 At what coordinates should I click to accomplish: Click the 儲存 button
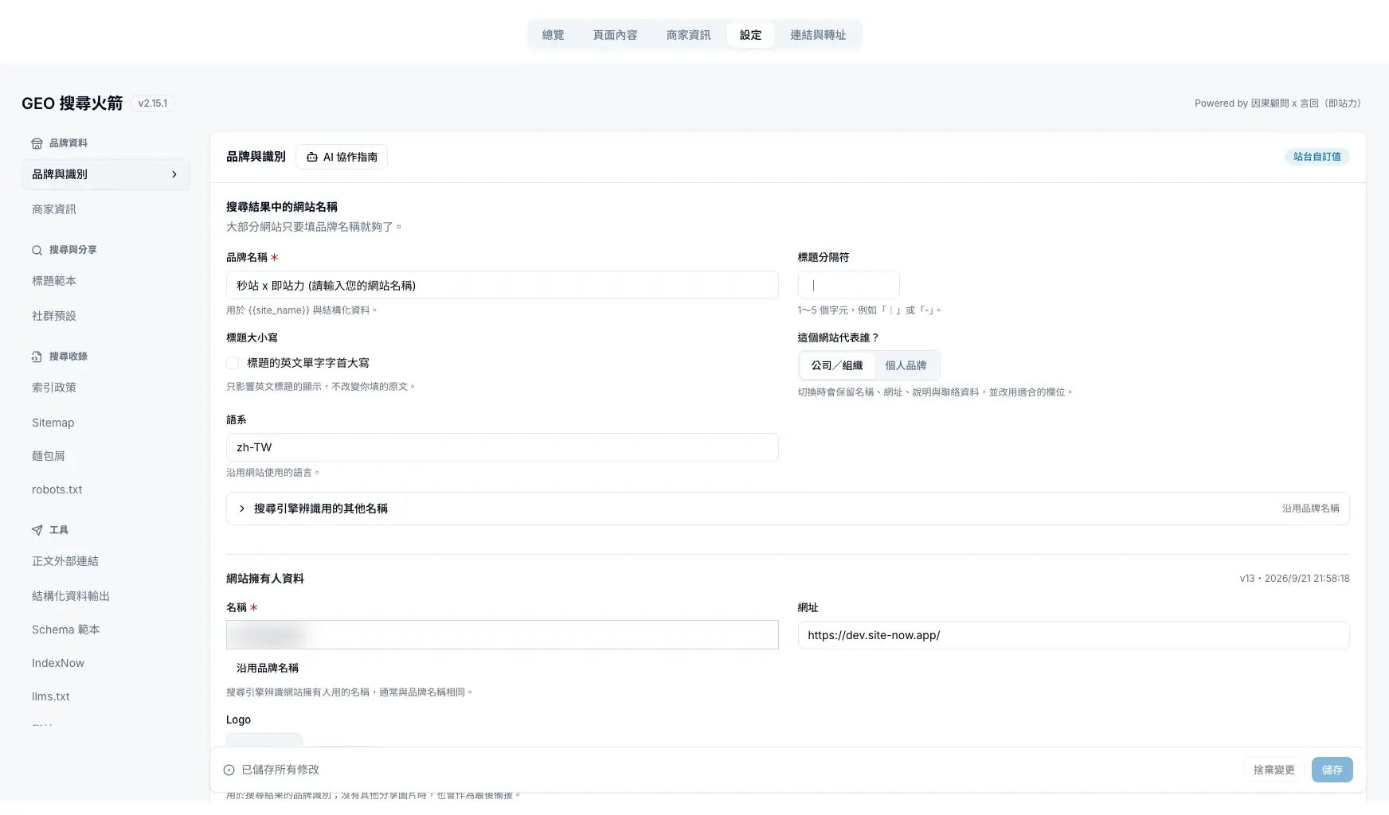tap(1332, 770)
